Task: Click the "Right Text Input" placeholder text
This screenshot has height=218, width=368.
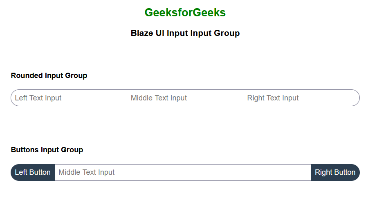Action: [273, 98]
